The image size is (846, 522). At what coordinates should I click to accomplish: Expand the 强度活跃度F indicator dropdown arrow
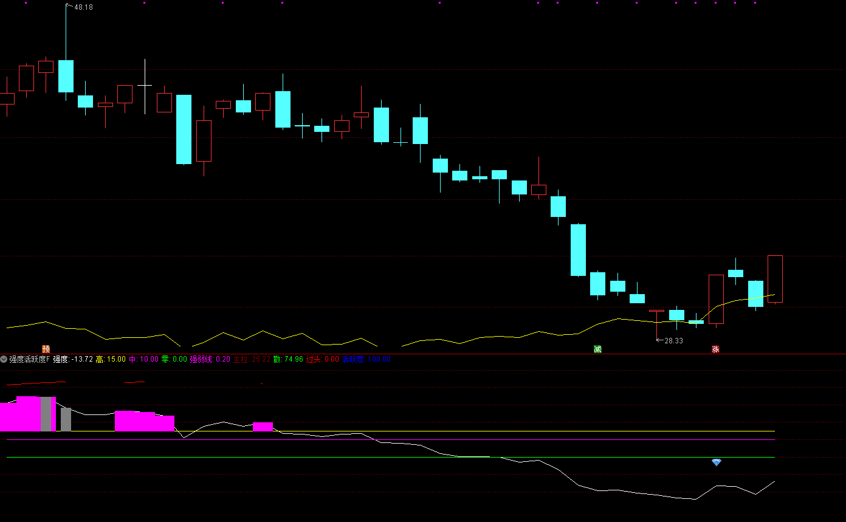click(4, 359)
